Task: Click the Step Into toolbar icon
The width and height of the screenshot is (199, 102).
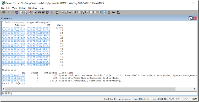Action: pos(40,12)
